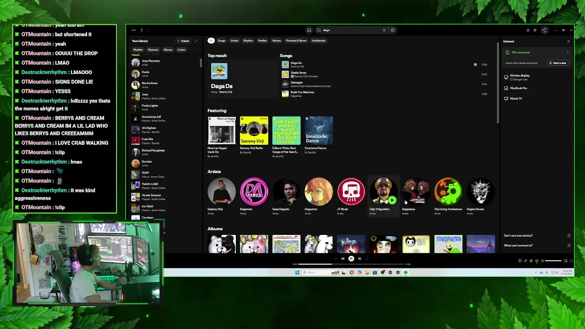Toggle the lyrics microphone icon

point(525,260)
